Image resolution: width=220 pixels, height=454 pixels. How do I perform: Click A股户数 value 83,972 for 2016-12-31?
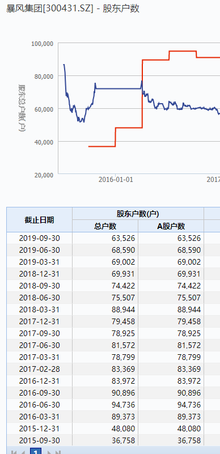[189, 381]
